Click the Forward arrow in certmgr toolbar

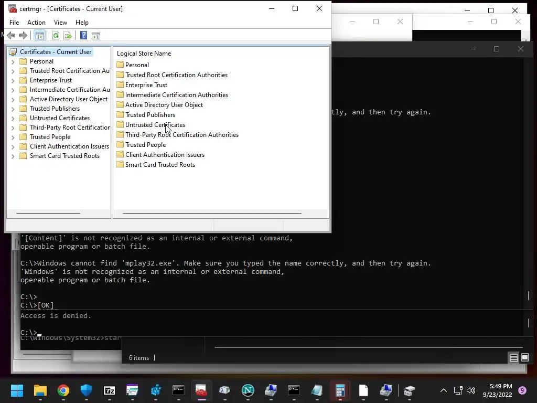point(23,35)
